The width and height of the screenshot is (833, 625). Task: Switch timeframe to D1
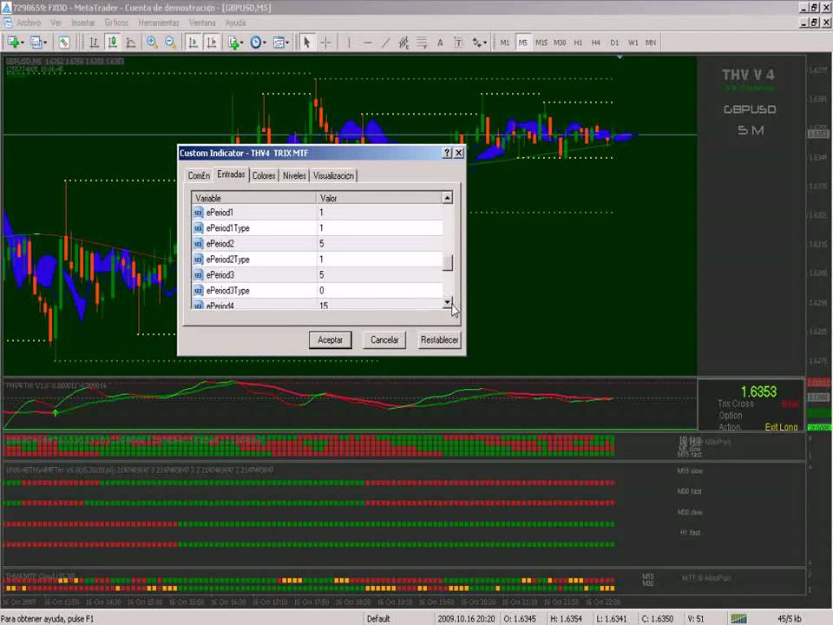[614, 43]
